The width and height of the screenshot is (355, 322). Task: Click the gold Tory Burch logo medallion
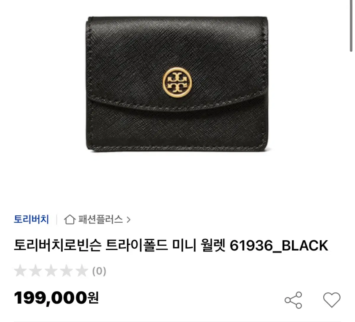pos(177,82)
